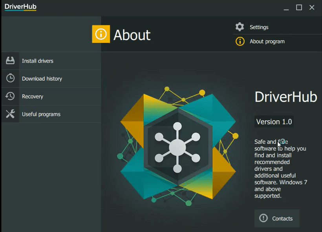Go to the Recovery section

click(51, 96)
